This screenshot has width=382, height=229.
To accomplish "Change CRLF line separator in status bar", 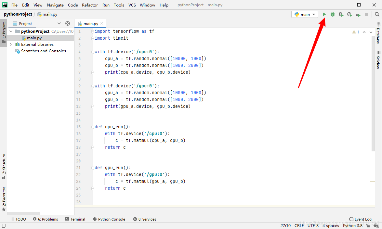I will coord(299,226).
